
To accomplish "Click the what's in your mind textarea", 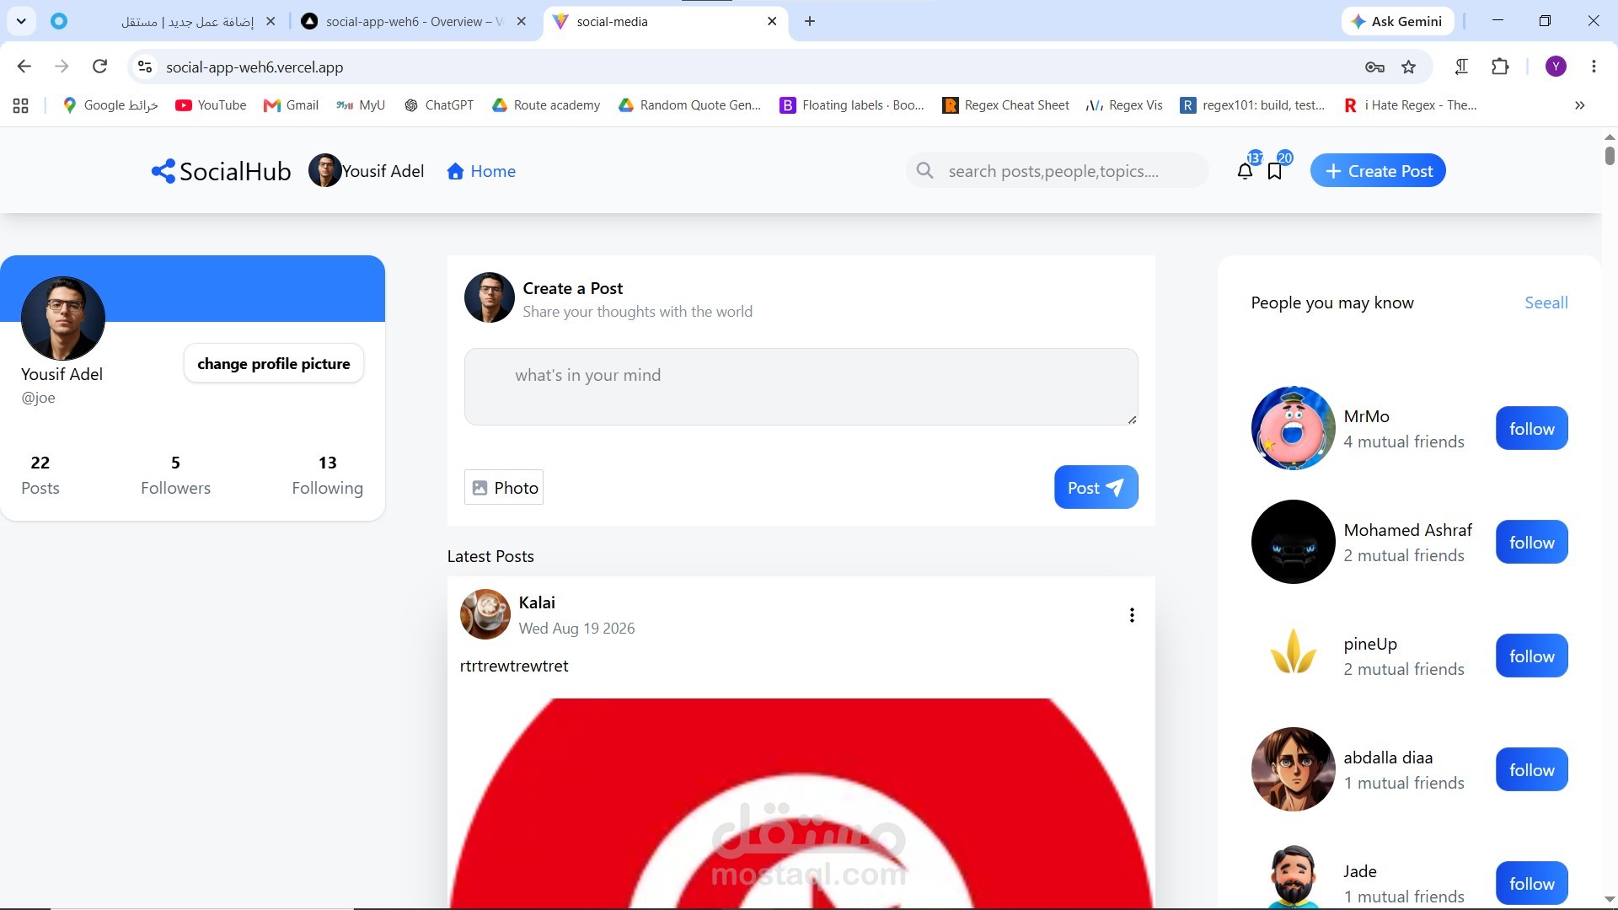I will [x=801, y=387].
